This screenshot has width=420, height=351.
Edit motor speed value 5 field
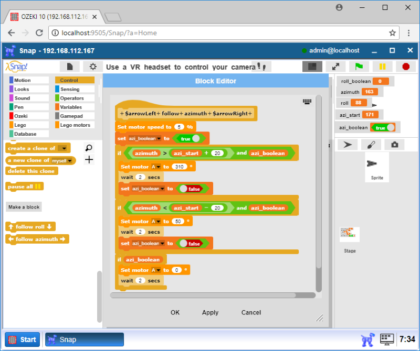click(179, 127)
